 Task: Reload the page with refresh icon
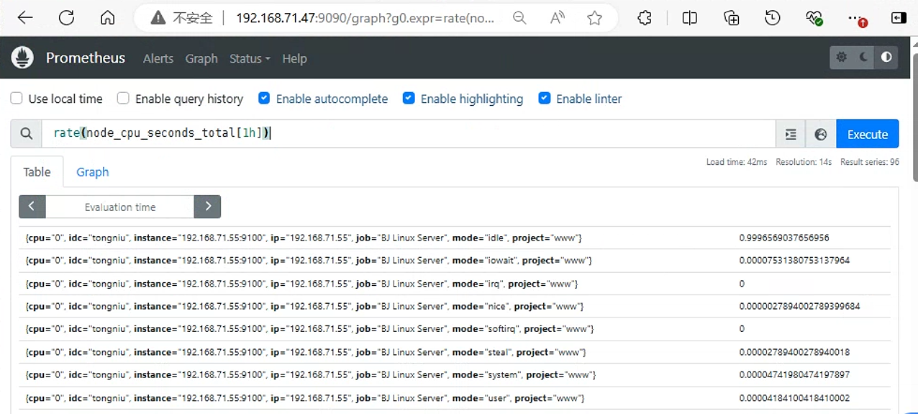point(66,18)
